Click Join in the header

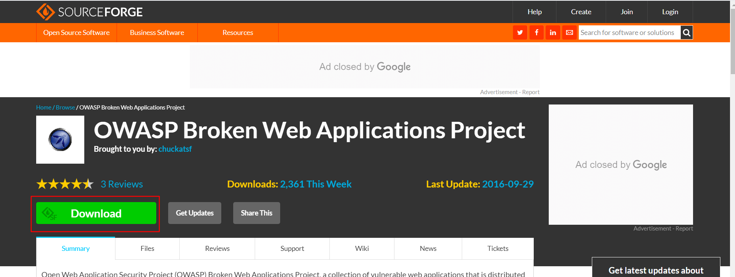(626, 12)
